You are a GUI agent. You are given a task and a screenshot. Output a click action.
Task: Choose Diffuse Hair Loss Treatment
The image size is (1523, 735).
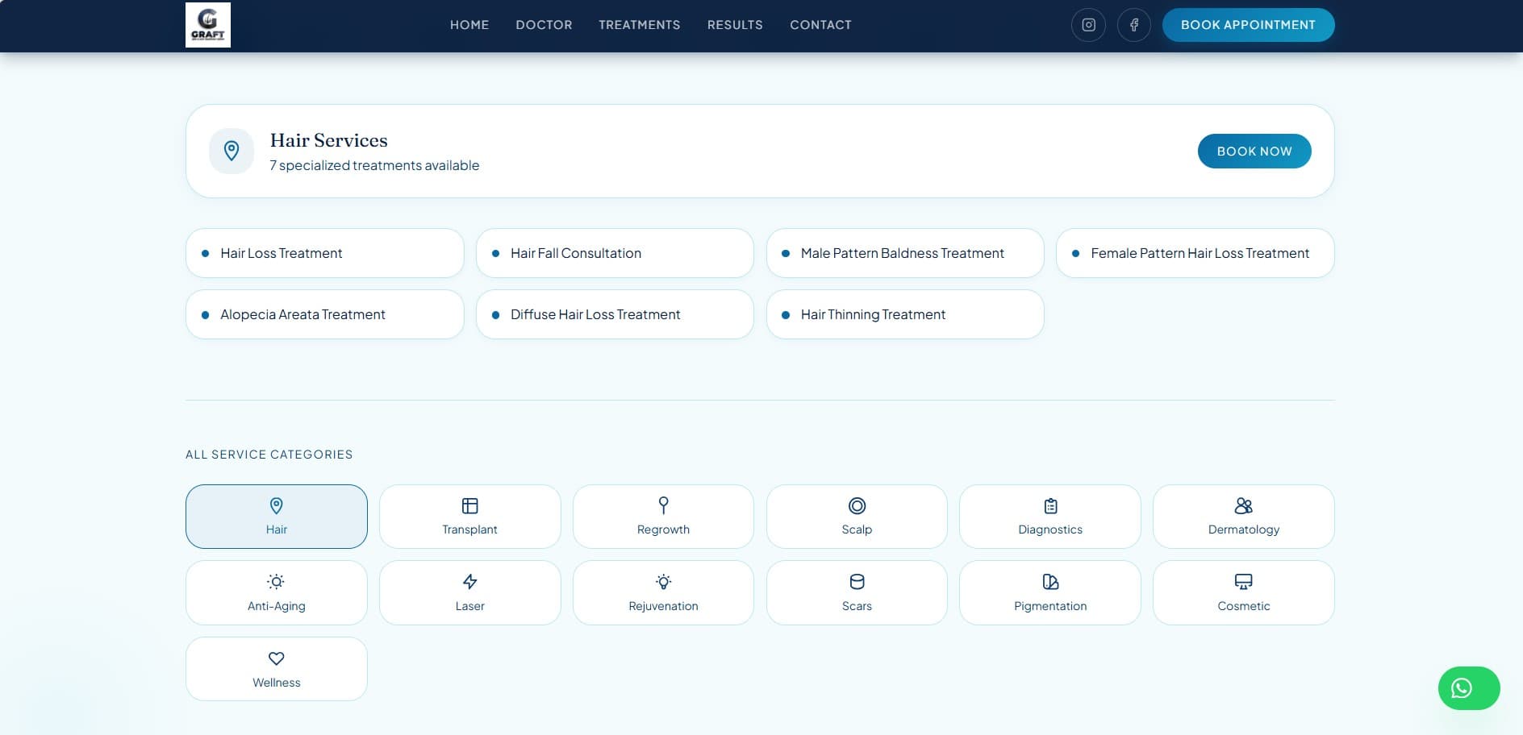pyautogui.click(x=615, y=314)
